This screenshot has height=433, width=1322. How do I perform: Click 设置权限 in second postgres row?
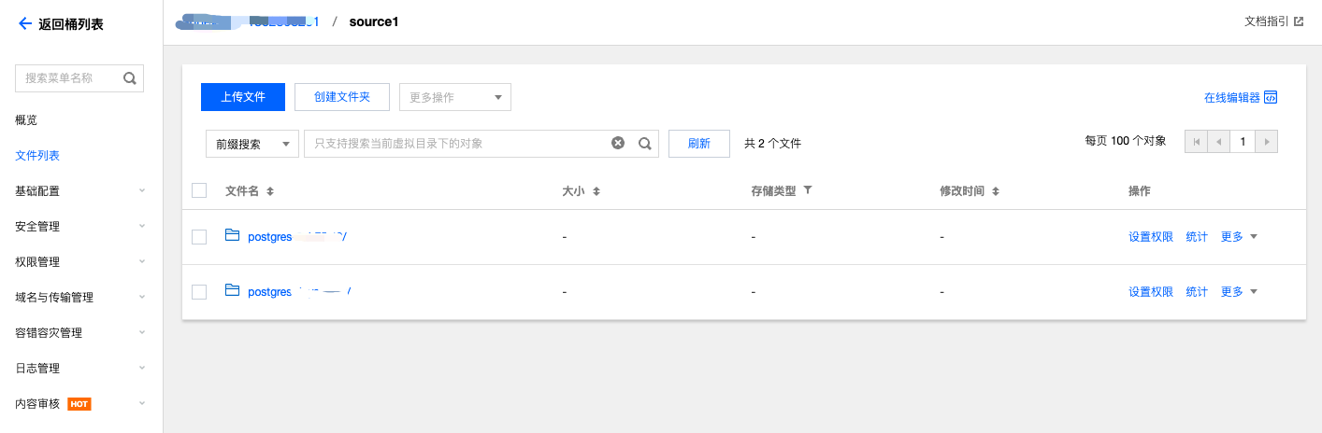pos(1151,292)
